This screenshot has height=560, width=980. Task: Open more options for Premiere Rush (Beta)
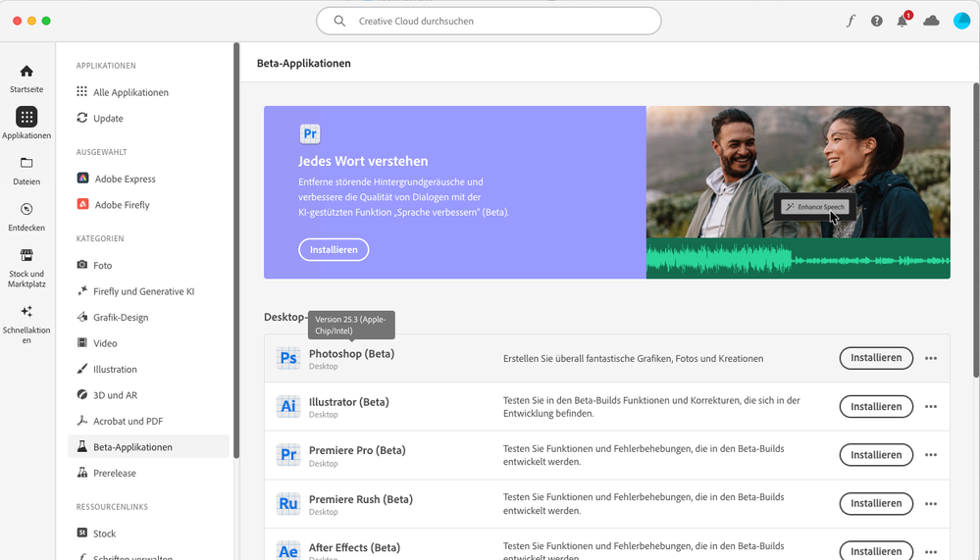point(931,504)
